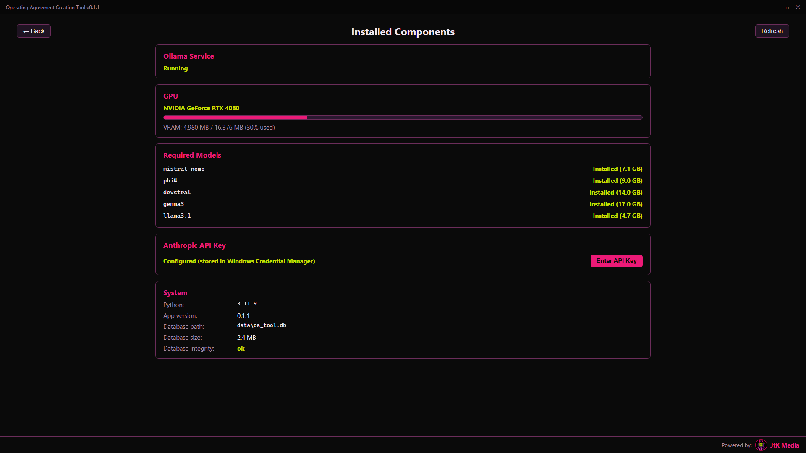Click the App version 0.1.1 value
Screen dimensions: 806x453
tap(243, 316)
